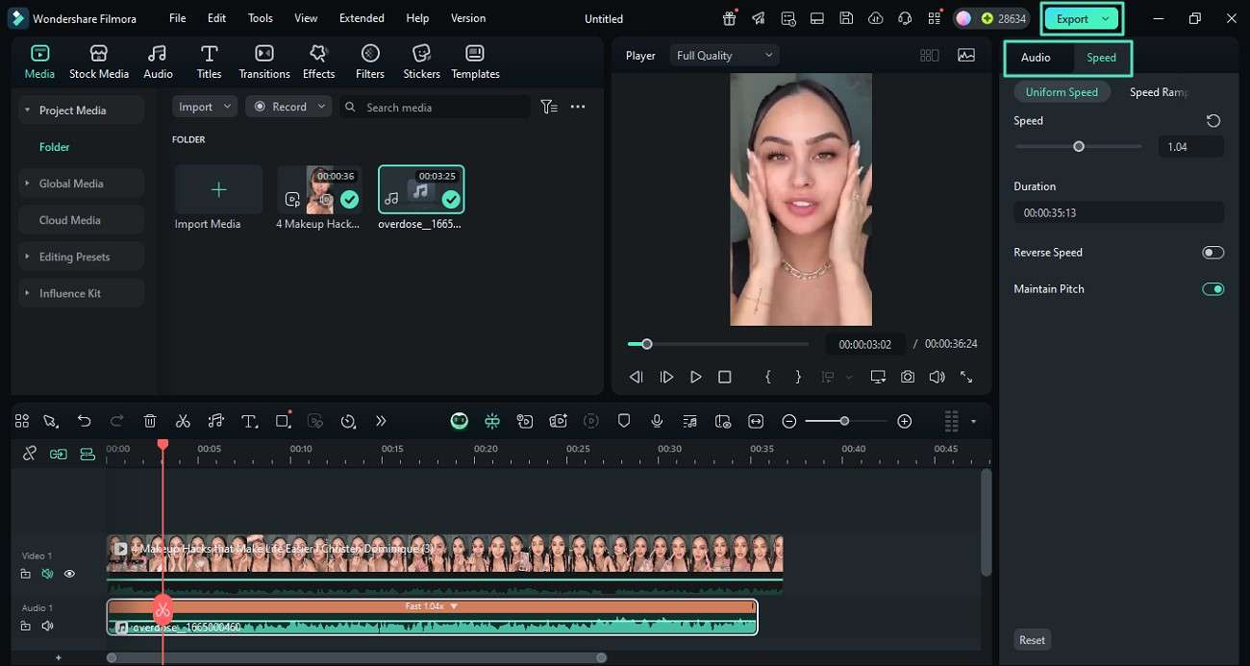This screenshot has height=666, width=1250.
Task: Expand the Editing Presets item
Action: [28, 257]
